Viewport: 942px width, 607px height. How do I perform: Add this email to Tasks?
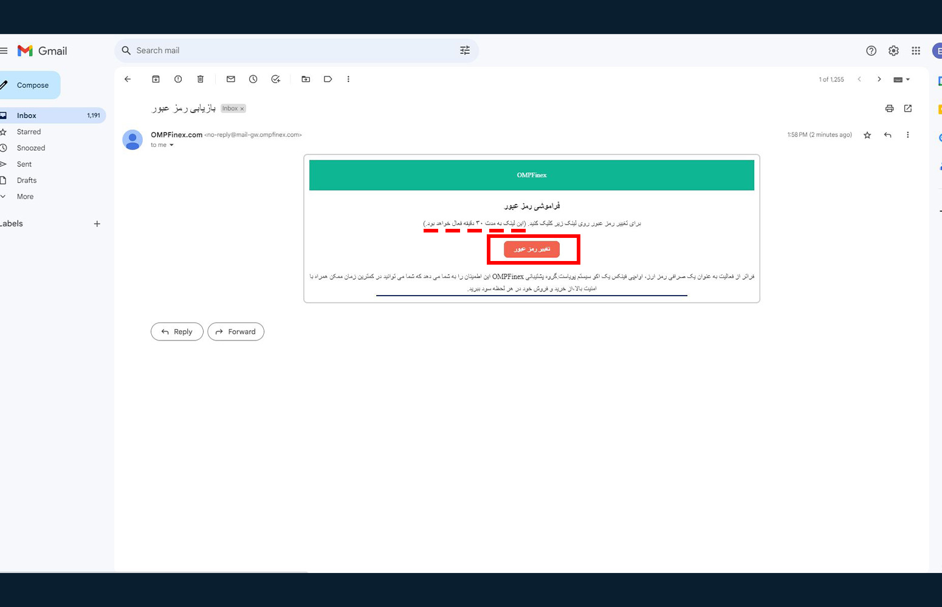point(276,79)
